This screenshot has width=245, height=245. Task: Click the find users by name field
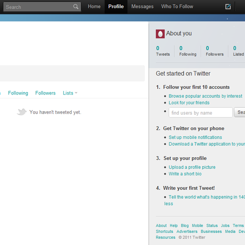pyautogui.click(x=200, y=112)
